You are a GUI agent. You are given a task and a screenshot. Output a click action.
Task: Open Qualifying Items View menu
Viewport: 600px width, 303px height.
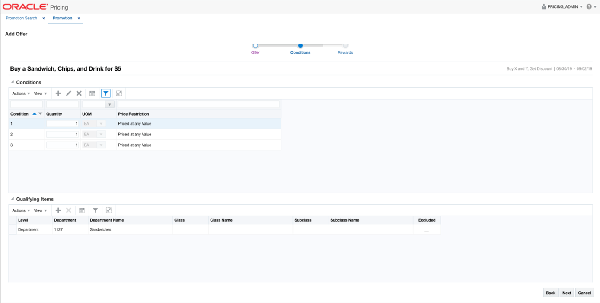(x=41, y=210)
